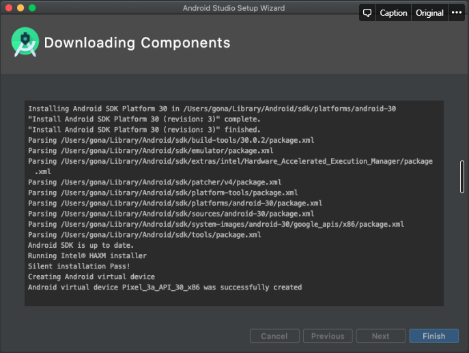Click the platform-tools/package.xml parsing line
The image size is (469, 353).
click(x=163, y=193)
